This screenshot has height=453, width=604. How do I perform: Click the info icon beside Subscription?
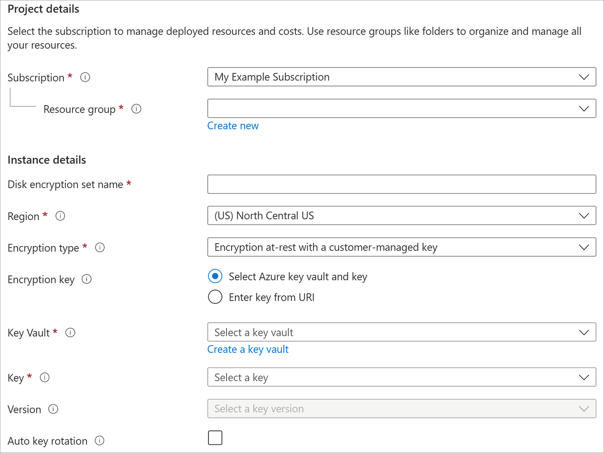click(85, 78)
